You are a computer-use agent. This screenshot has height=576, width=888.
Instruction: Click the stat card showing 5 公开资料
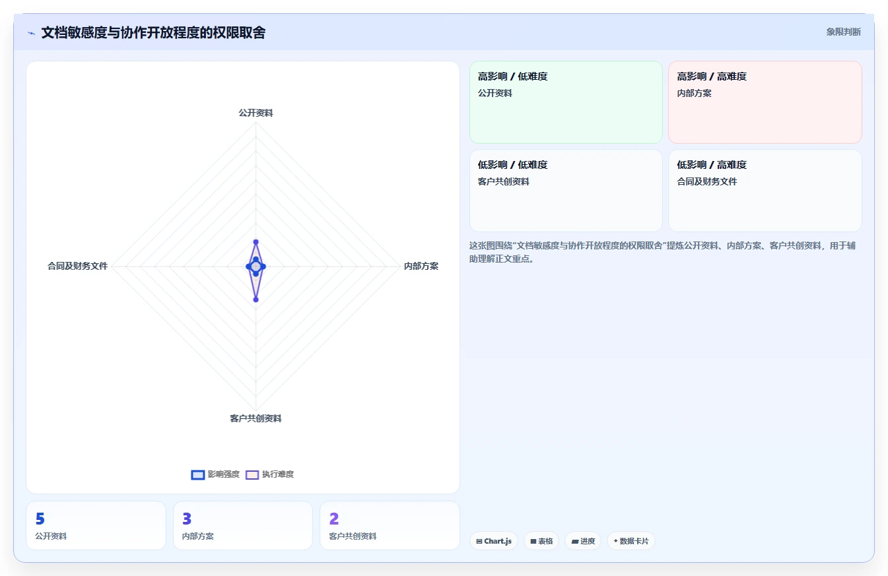click(96, 525)
